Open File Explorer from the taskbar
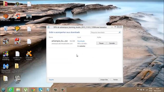Viewport: 164px width, 92px height. click(18, 90)
